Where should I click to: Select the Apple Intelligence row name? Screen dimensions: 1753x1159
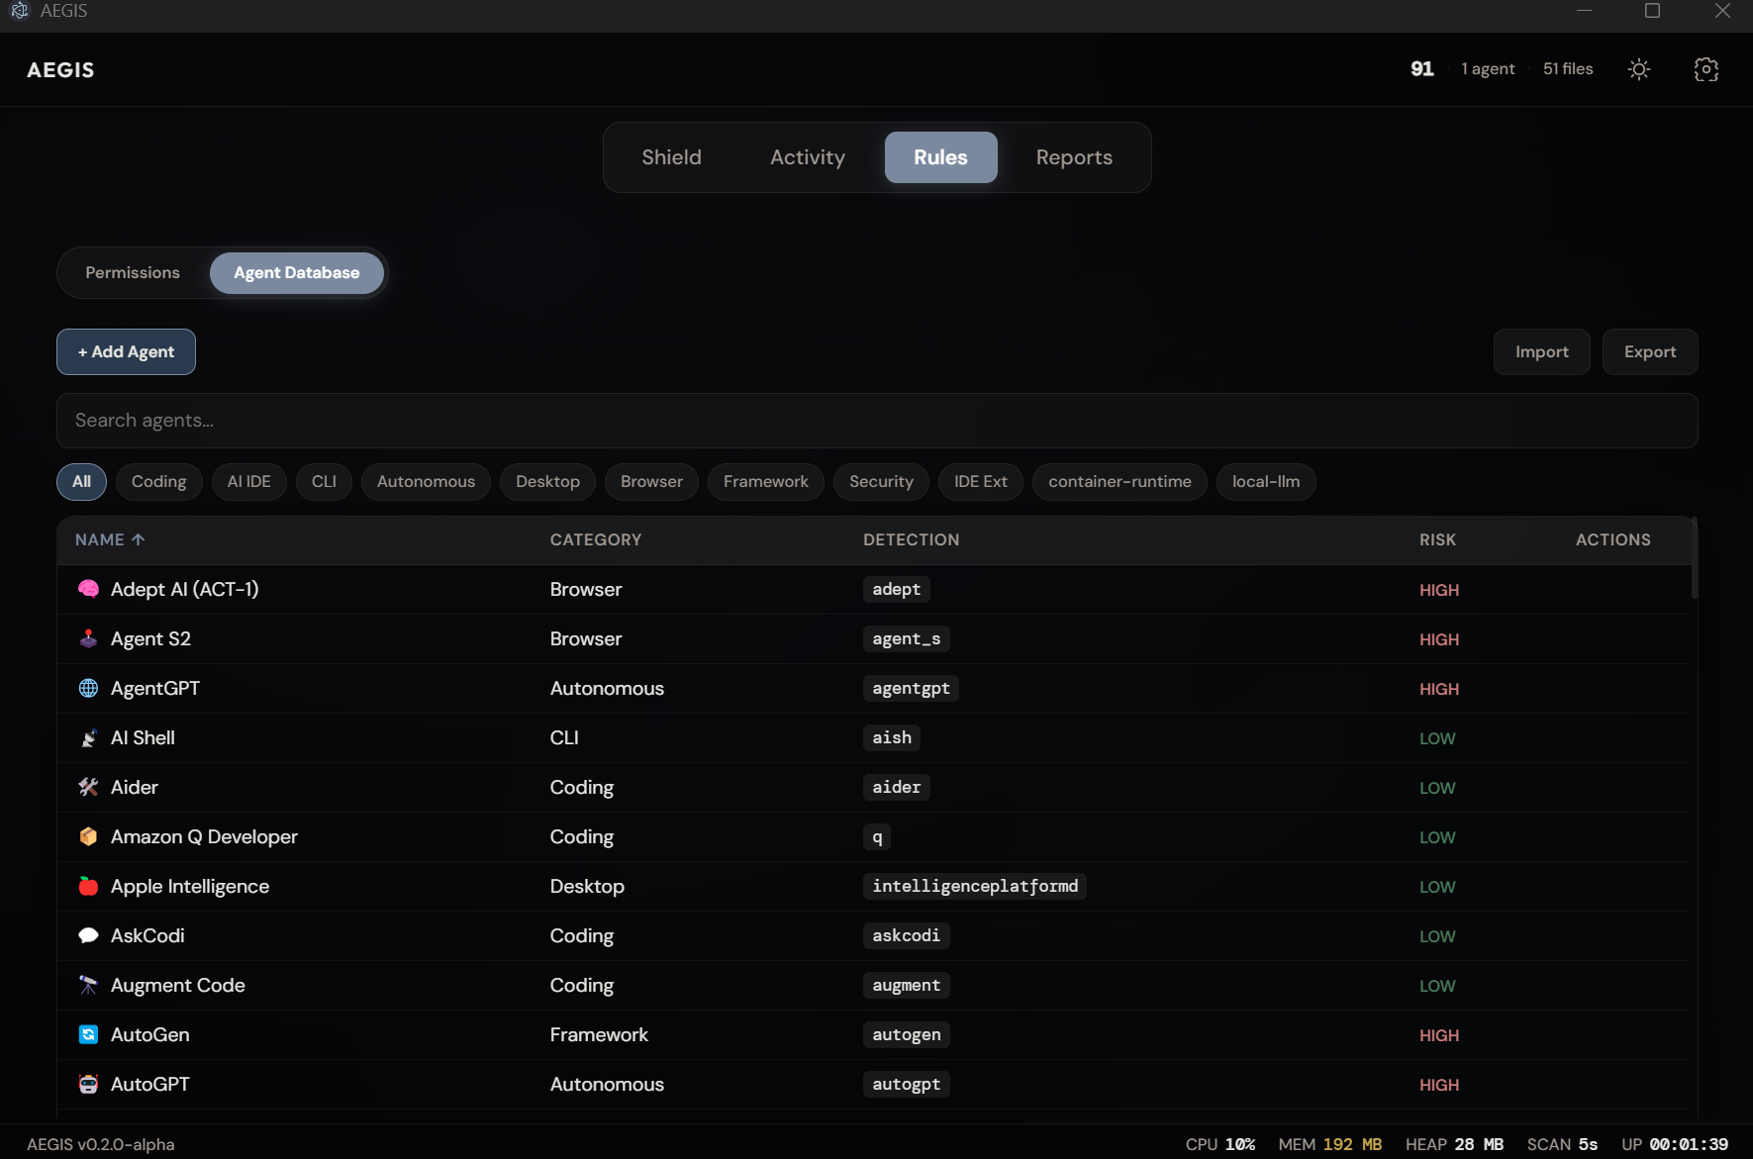190,886
